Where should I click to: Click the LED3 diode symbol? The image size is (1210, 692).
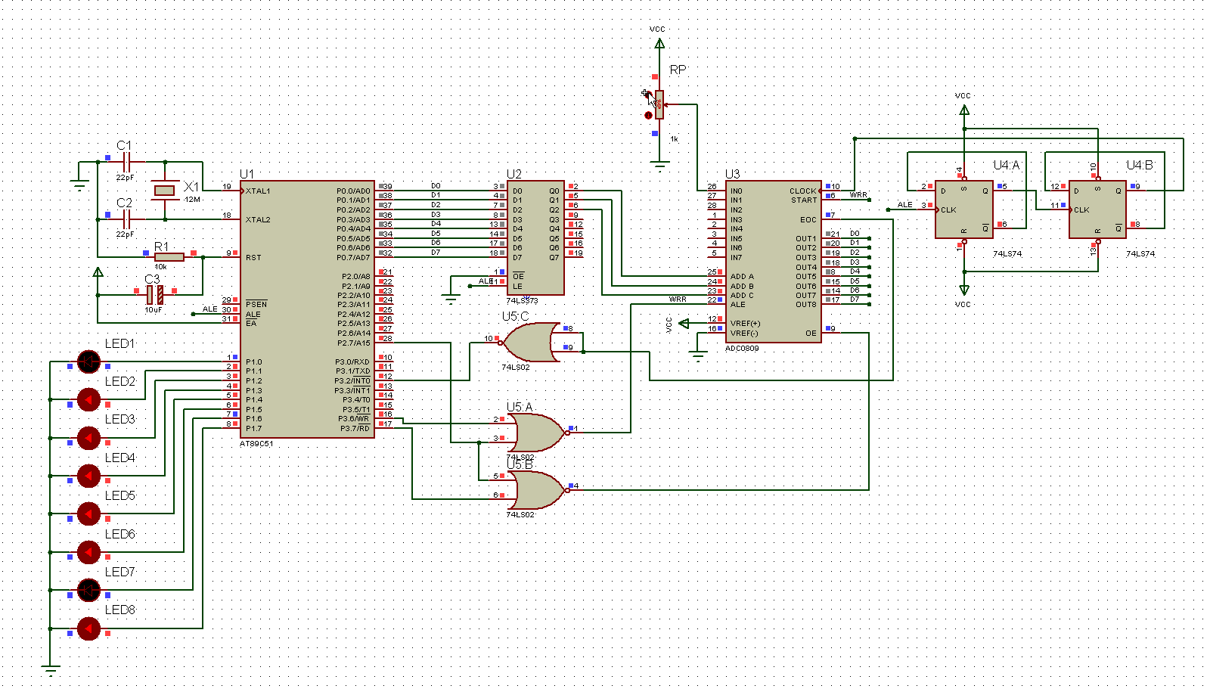pos(88,438)
